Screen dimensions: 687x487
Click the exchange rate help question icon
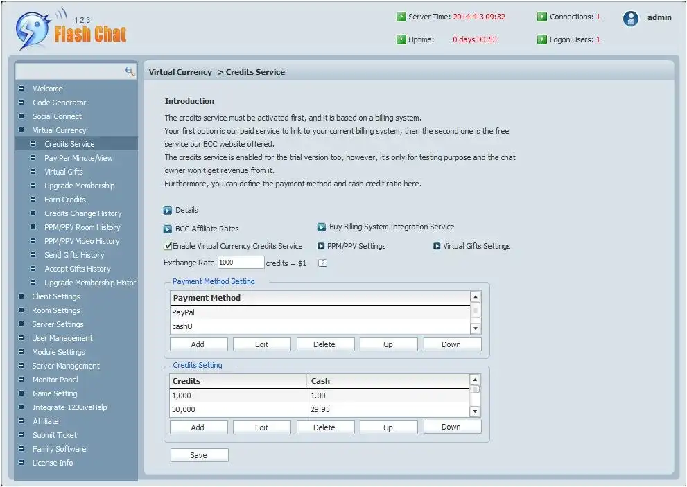[322, 263]
